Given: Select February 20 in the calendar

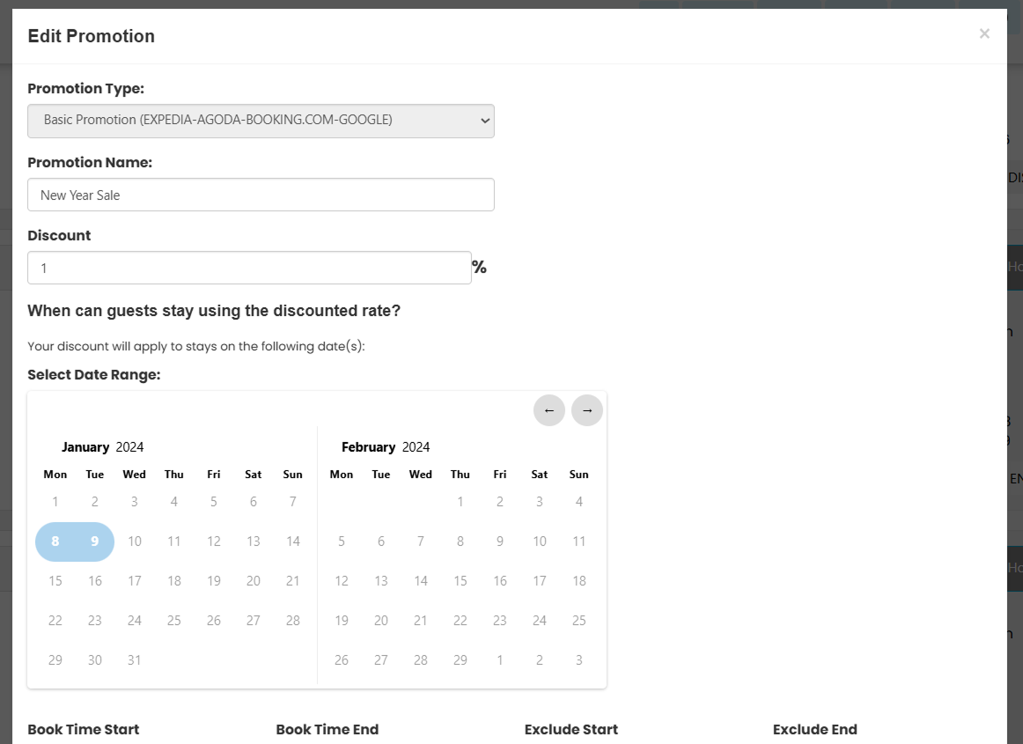Looking at the screenshot, I should coord(381,620).
